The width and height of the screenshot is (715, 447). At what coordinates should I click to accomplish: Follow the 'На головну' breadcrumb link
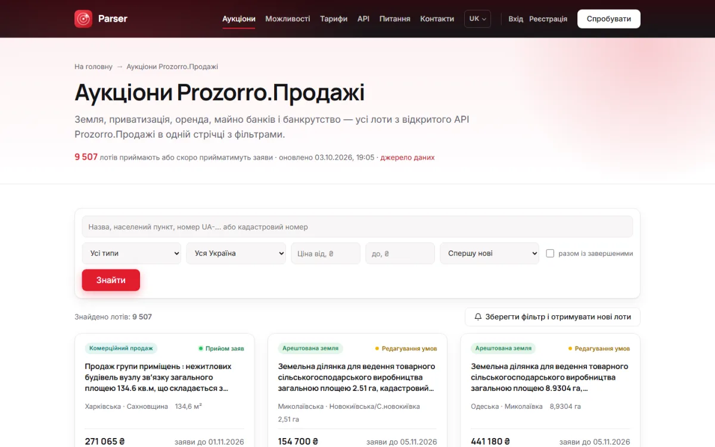[94, 67]
